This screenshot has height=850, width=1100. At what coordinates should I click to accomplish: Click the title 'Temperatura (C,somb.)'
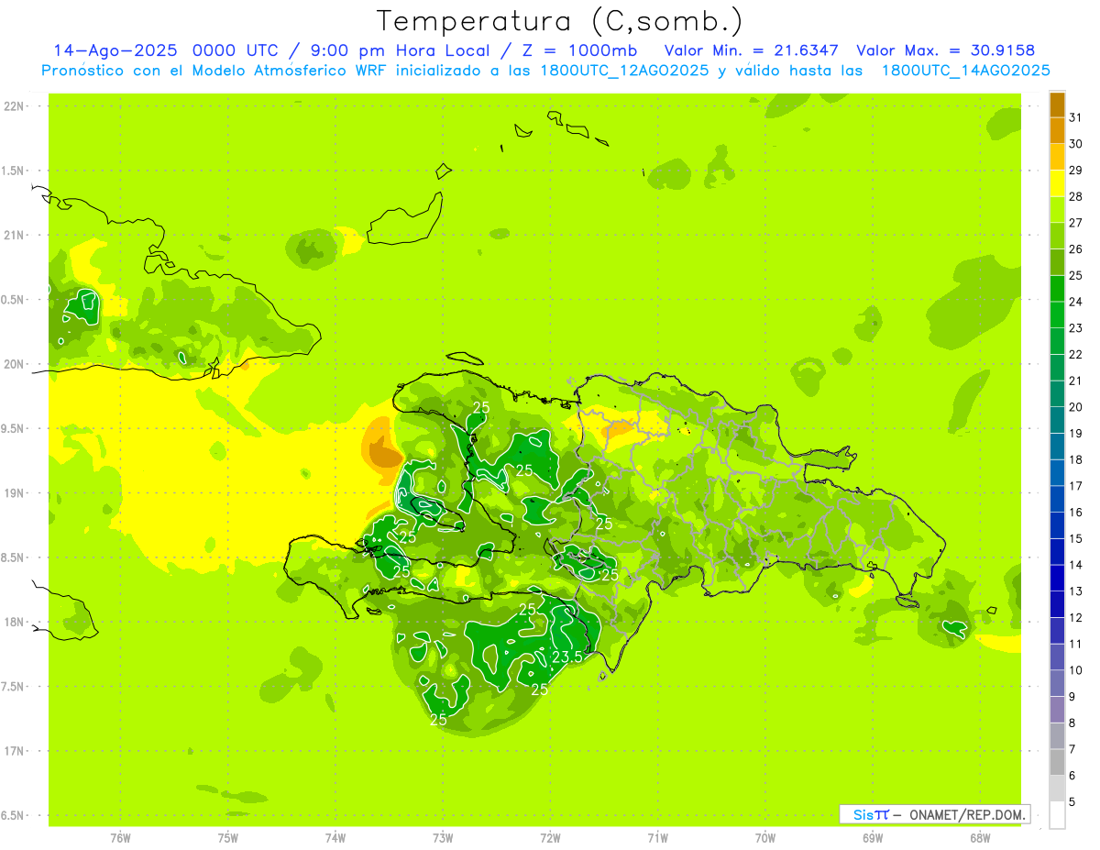click(559, 21)
